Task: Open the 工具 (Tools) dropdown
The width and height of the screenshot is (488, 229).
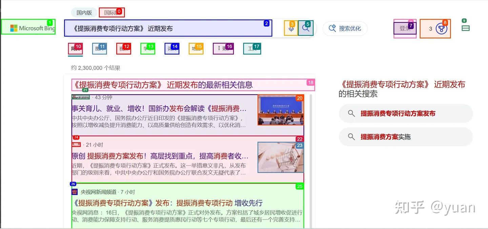Action: coord(251,48)
